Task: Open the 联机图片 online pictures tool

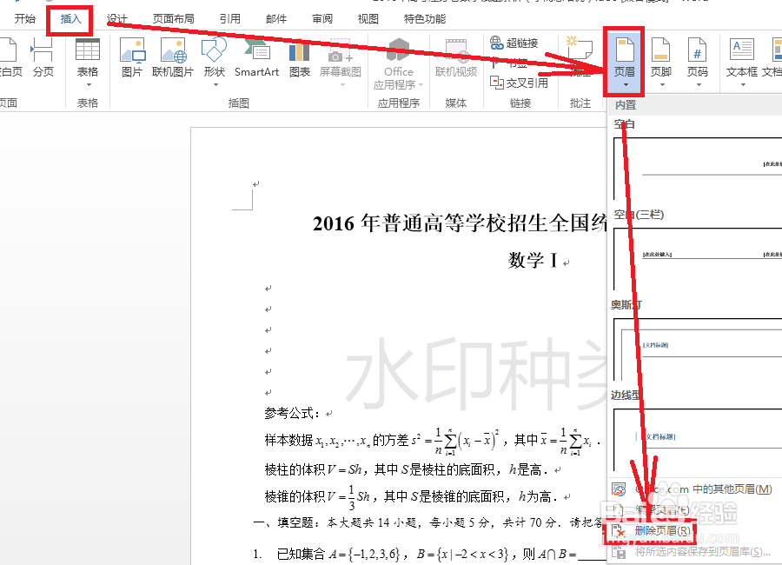Action: tap(172, 59)
